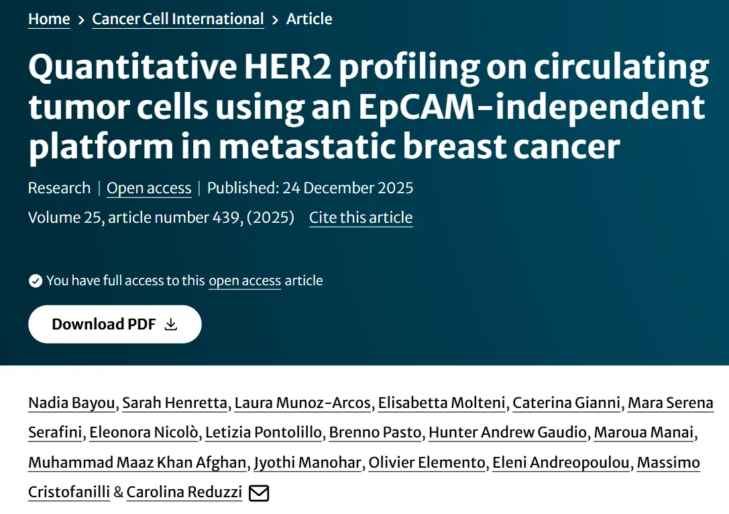Select author Laura Munoz-Arcos
Viewport: 729px width, 514px height.
[302, 403]
